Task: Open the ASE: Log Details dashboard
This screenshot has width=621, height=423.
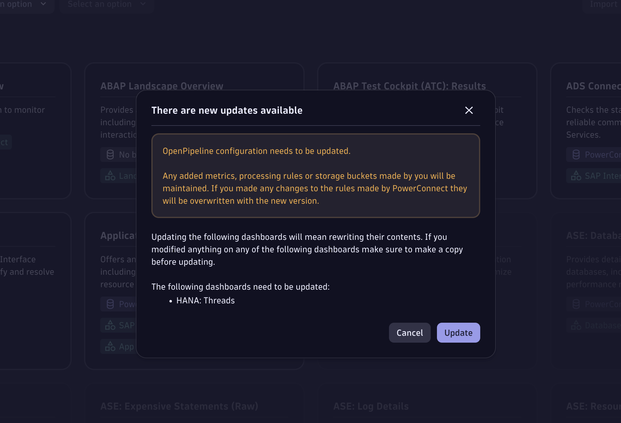Action: [371, 406]
